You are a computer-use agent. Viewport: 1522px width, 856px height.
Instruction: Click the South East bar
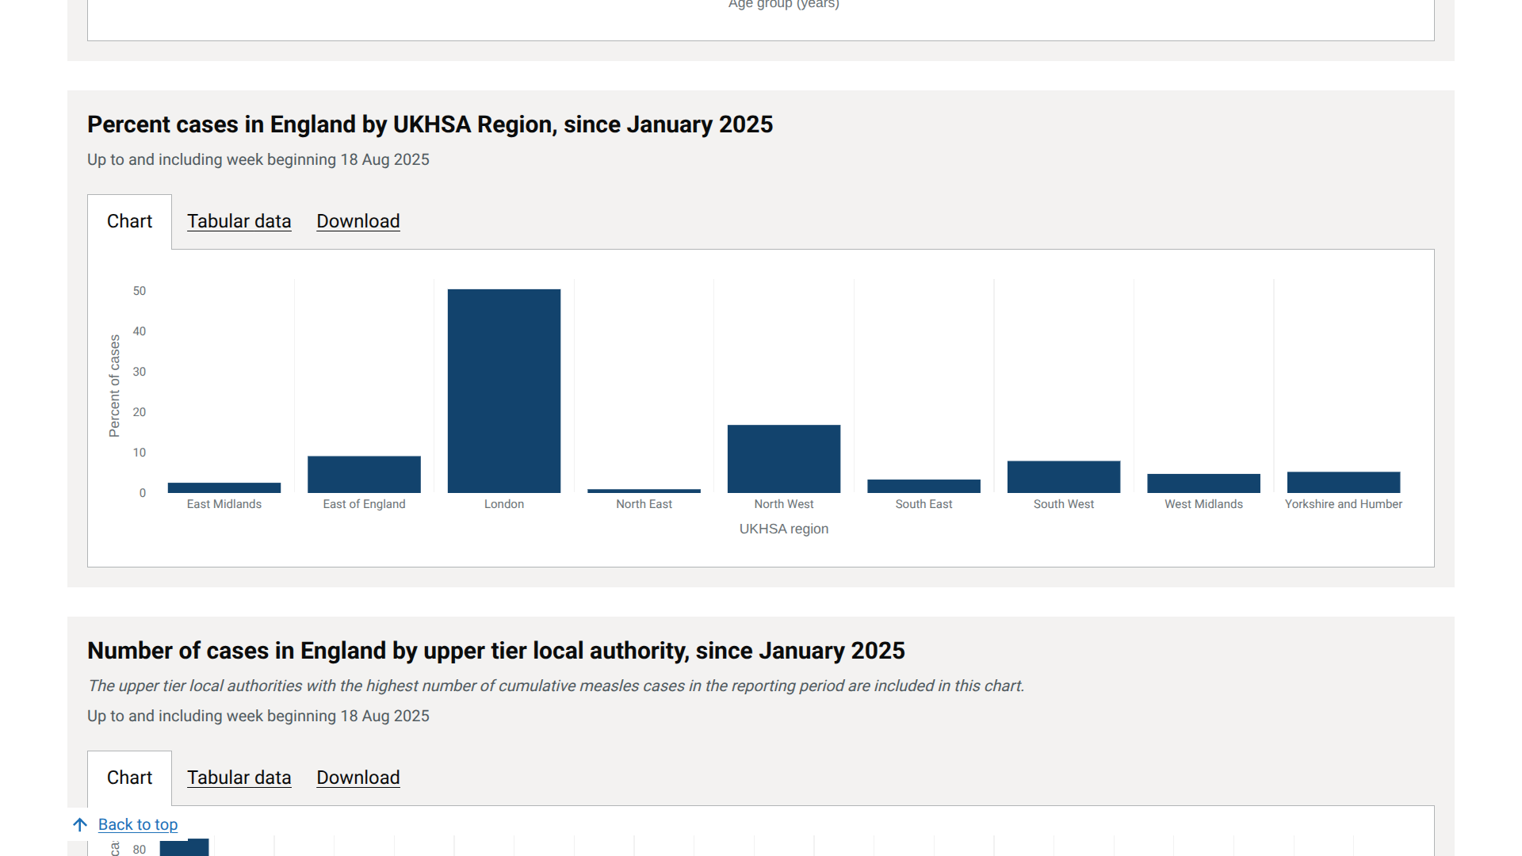(x=924, y=486)
